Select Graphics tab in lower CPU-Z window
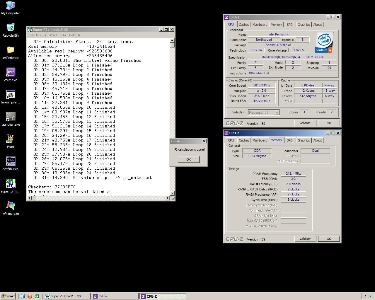Screen dimensions: 375x300 (x=304, y=140)
